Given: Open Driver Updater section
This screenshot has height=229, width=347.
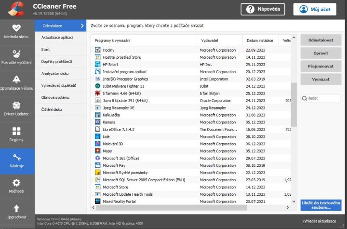Looking at the screenshot, I should click(16, 109).
